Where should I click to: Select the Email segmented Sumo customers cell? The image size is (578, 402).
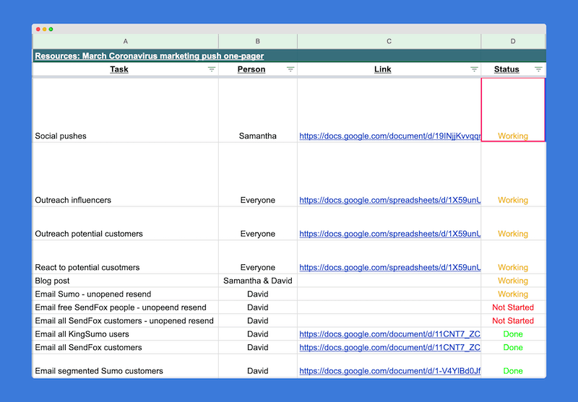click(125, 366)
